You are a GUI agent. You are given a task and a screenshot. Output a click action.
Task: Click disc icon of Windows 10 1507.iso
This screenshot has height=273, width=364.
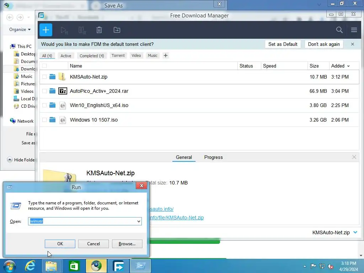(63, 120)
